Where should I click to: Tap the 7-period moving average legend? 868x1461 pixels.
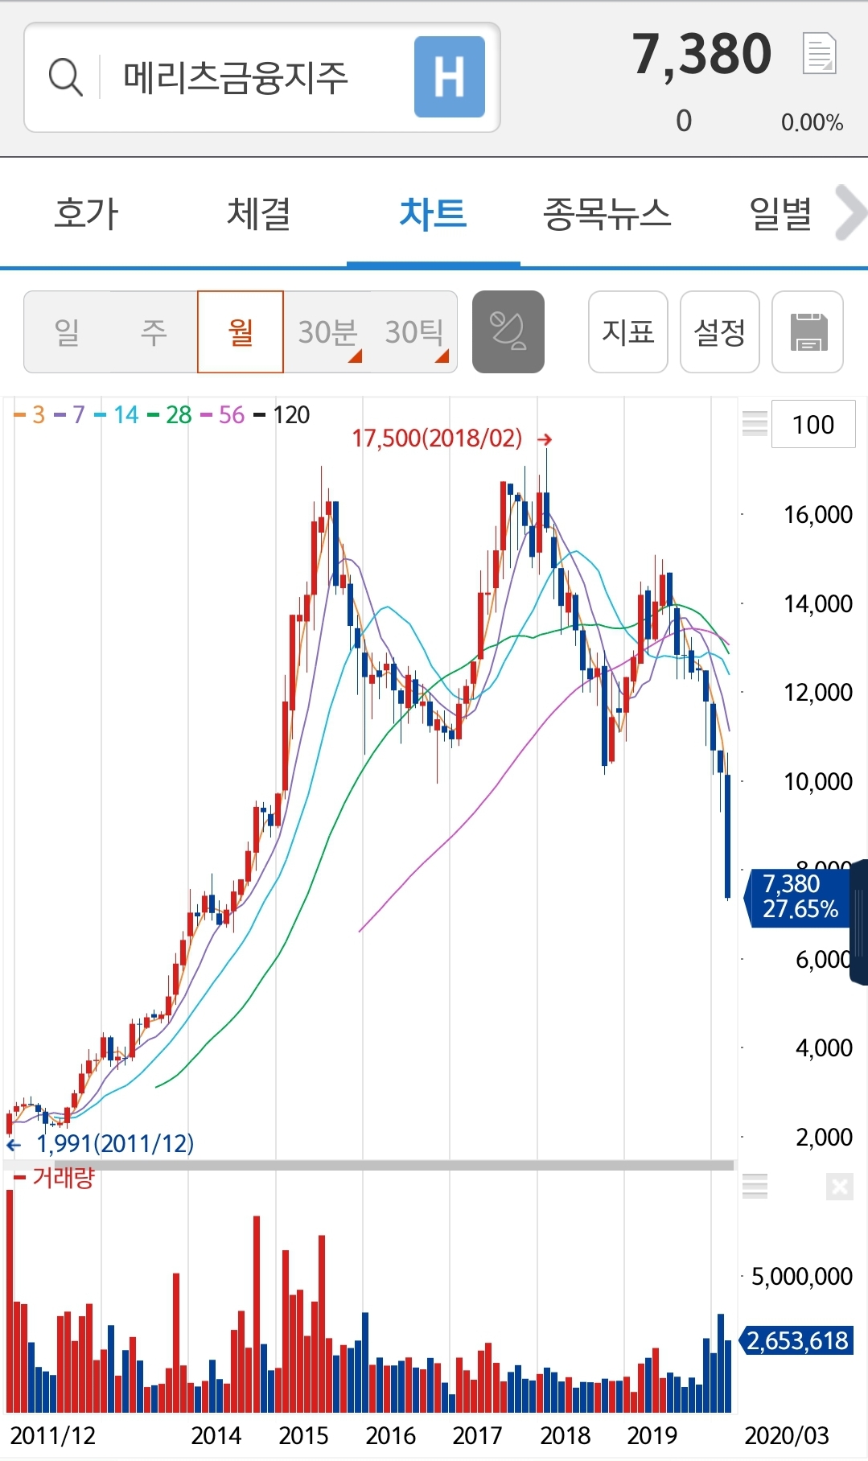point(69,415)
